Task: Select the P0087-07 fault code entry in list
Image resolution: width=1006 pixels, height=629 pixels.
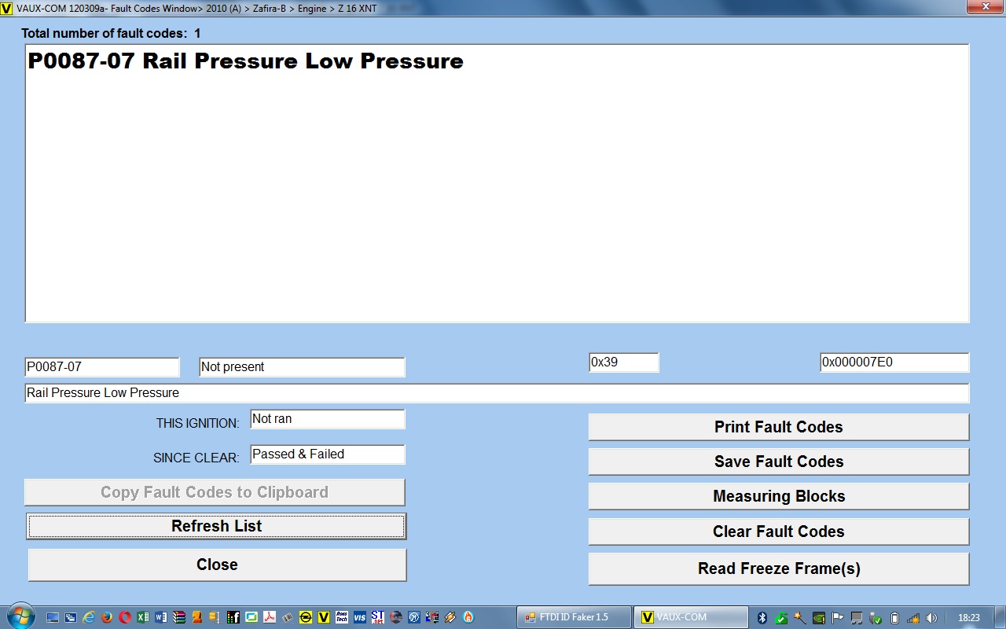Action: [245, 61]
